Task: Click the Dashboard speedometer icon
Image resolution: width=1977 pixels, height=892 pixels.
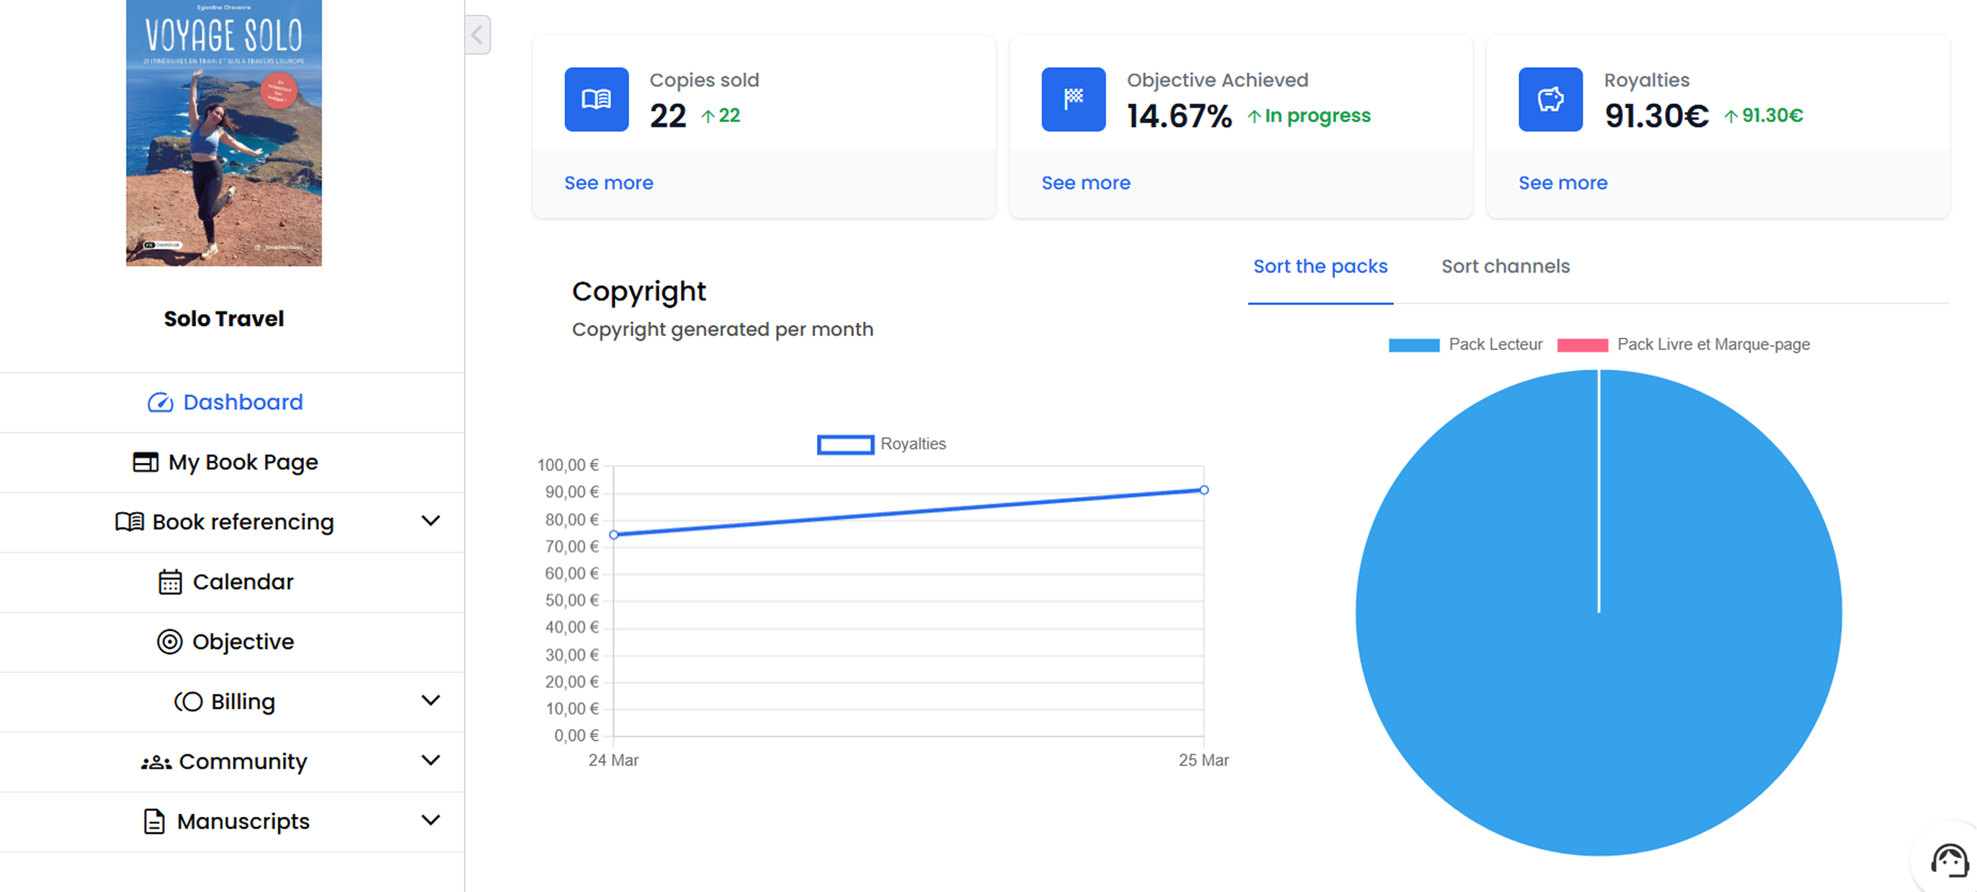Action: pos(160,402)
